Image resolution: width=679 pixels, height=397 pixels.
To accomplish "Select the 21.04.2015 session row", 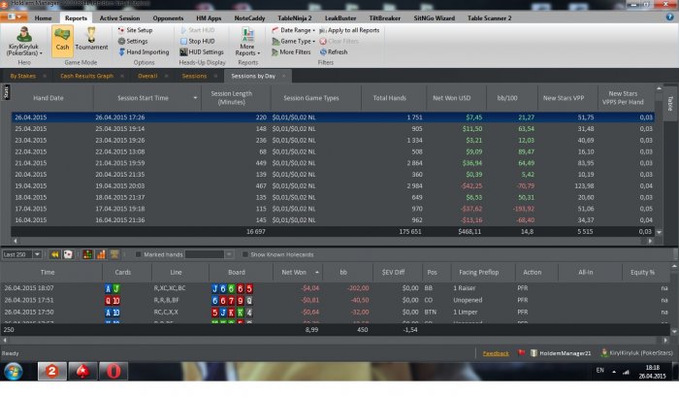I will point(333,163).
